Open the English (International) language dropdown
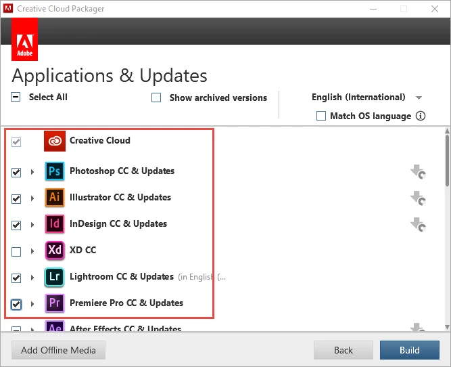This screenshot has width=451, height=367. click(366, 98)
